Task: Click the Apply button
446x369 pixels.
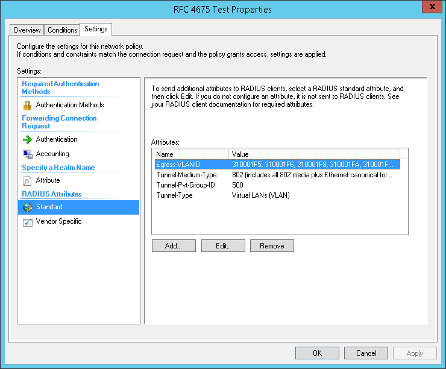Action: [415, 353]
